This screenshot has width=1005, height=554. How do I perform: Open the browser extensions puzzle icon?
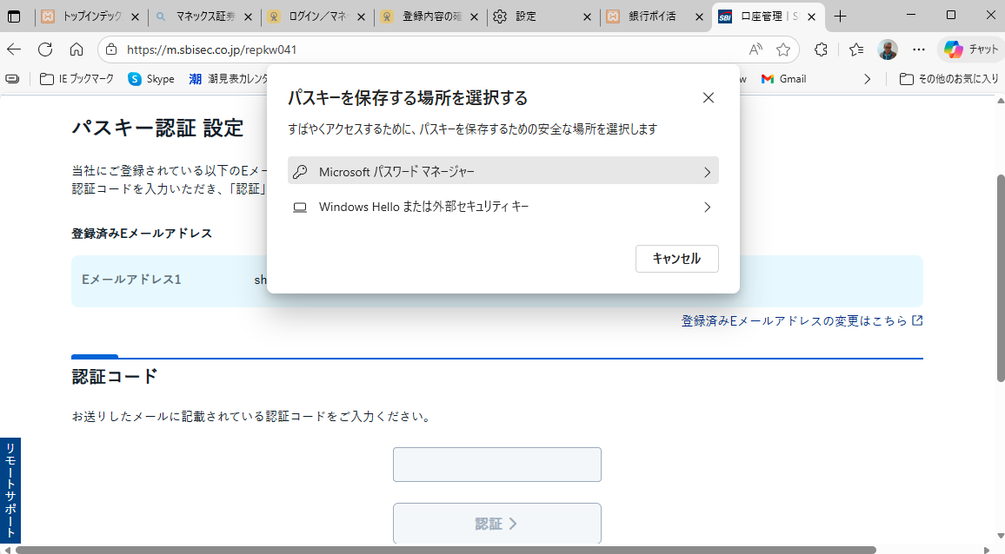point(821,49)
